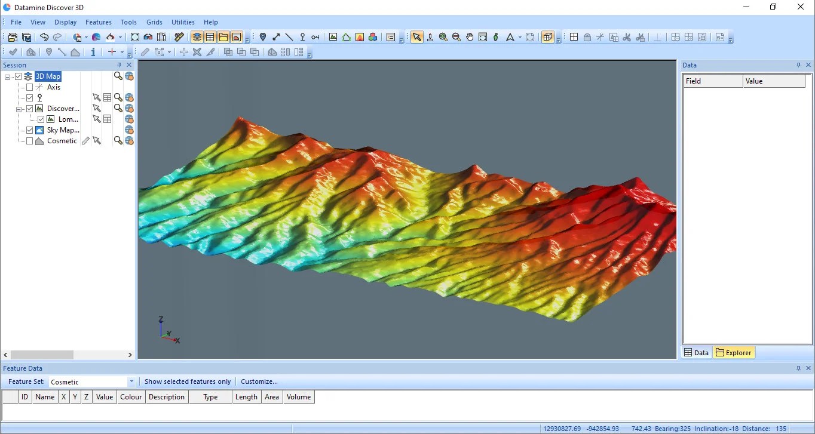Click the blue information 'i' tool icon
Viewport: 815px width, 434px height.
(x=93, y=52)
